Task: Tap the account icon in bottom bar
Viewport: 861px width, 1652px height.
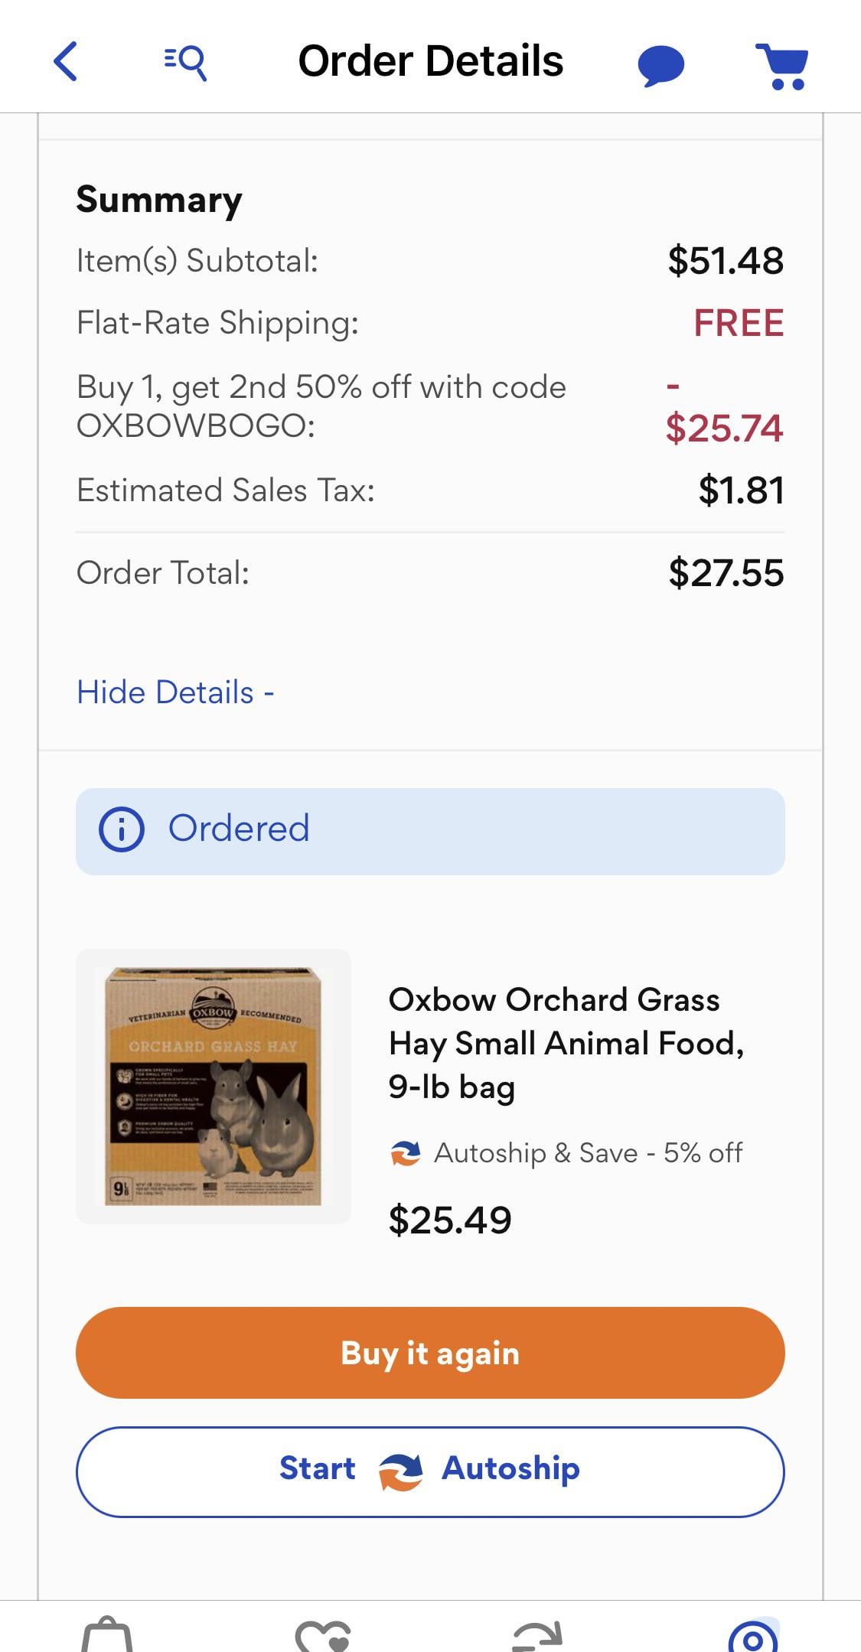Action: tap(753, 1636)
